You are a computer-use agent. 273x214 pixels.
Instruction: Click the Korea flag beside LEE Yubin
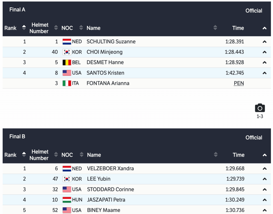[67, 179]
